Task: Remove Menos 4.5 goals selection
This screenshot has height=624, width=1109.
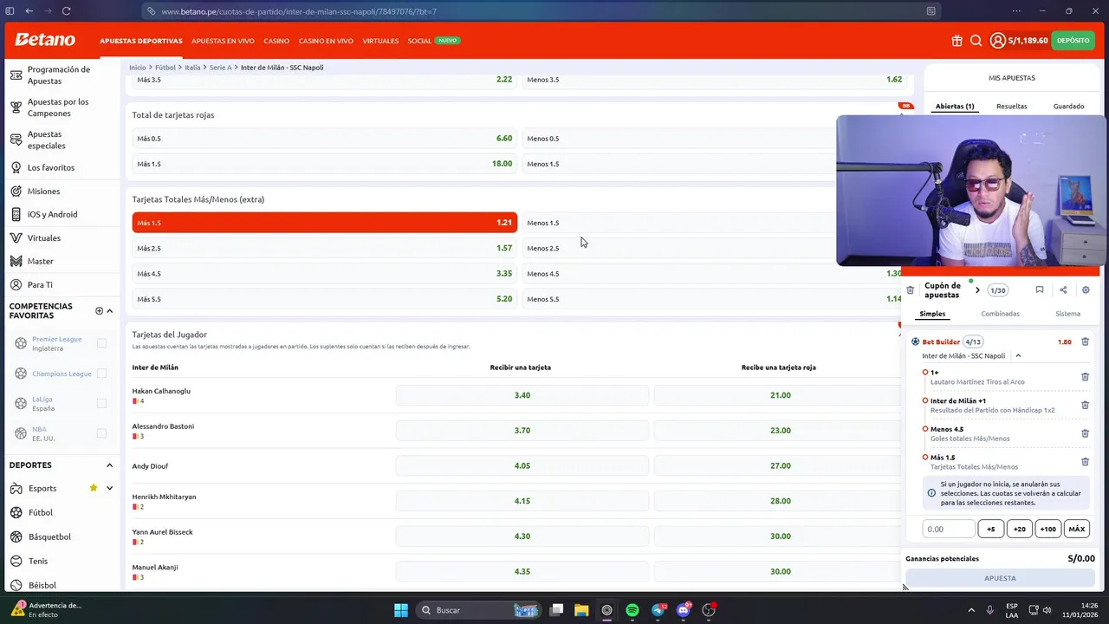Action: pyautogui.click(x=1085, y=433)
